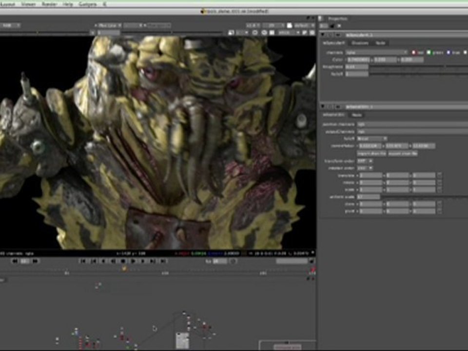Switch to Node tab in upper properties panel
Screen dimensions: 468x351
tap(380, 43)
